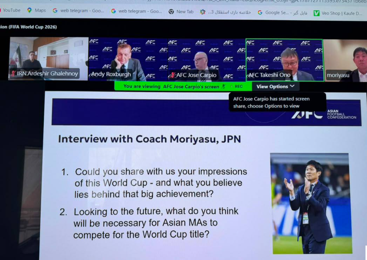Image resolution: width=367 pixels, height=260 pixels.
Task: Click the REC recording indicator
Action: click(x=237, y=87)
